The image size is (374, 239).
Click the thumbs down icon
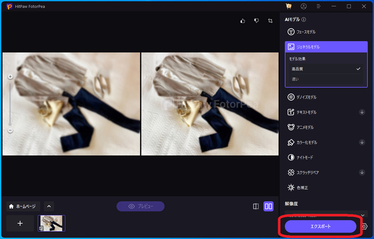tap(256, 21)
